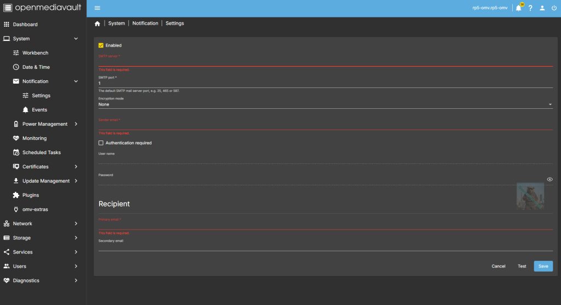Image resolution: width=561 pixels, height=305 pixels.
Task: Expand the Storage section in sidebar
Action: click(x=22, y=238)
